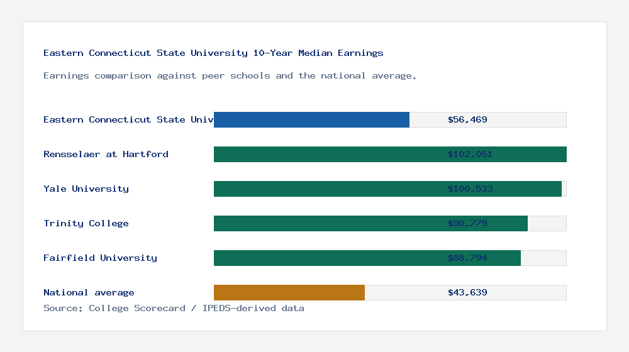Image resolution: width=629 pixels, height=352 pixels.
Task: Click the green Yale University bar
Action: coord(388,189)
